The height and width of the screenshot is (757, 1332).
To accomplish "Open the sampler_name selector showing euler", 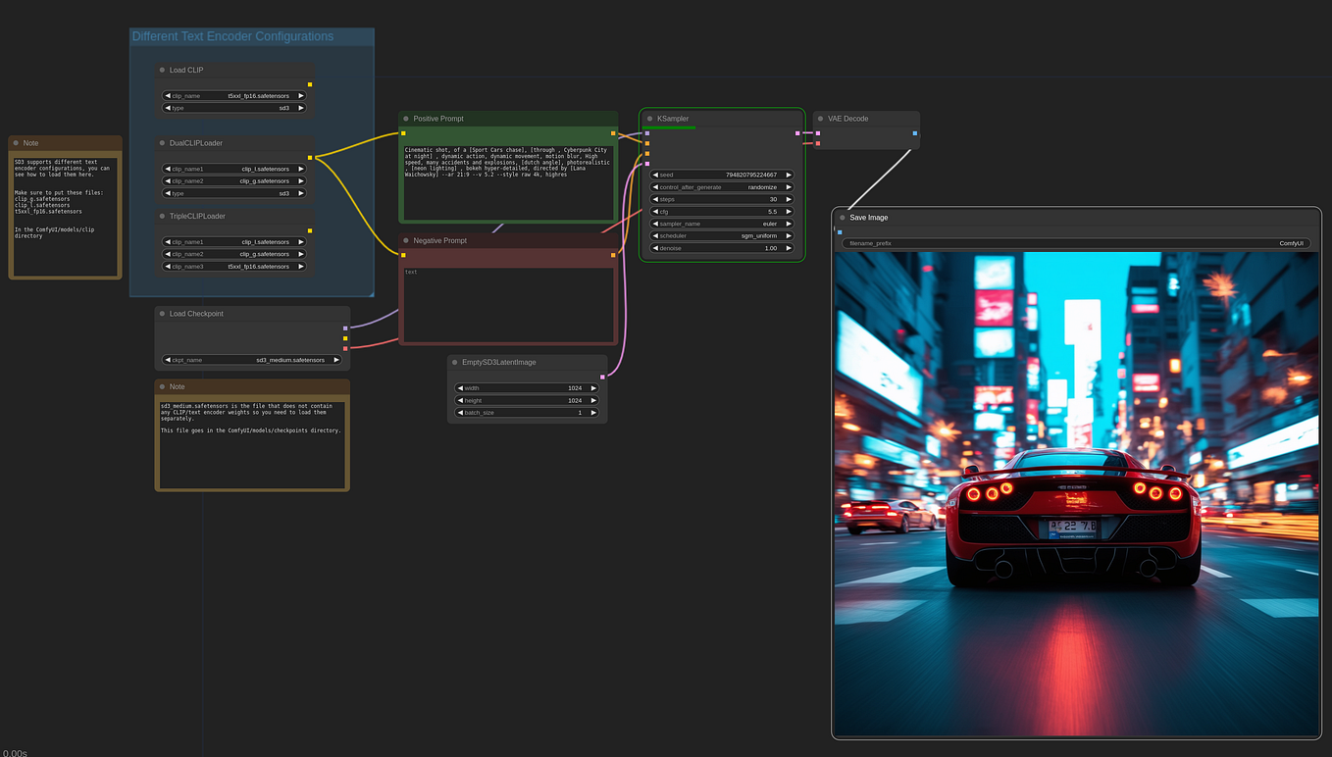I will pos(721,224).
